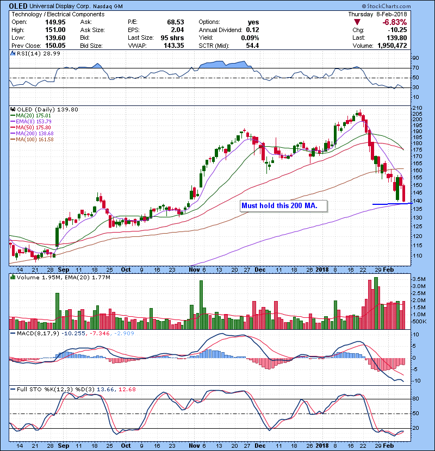Click the MA(200) 138.68 legend entry
The height and width of the screenshot is (451, 435).
click(35, 134)
